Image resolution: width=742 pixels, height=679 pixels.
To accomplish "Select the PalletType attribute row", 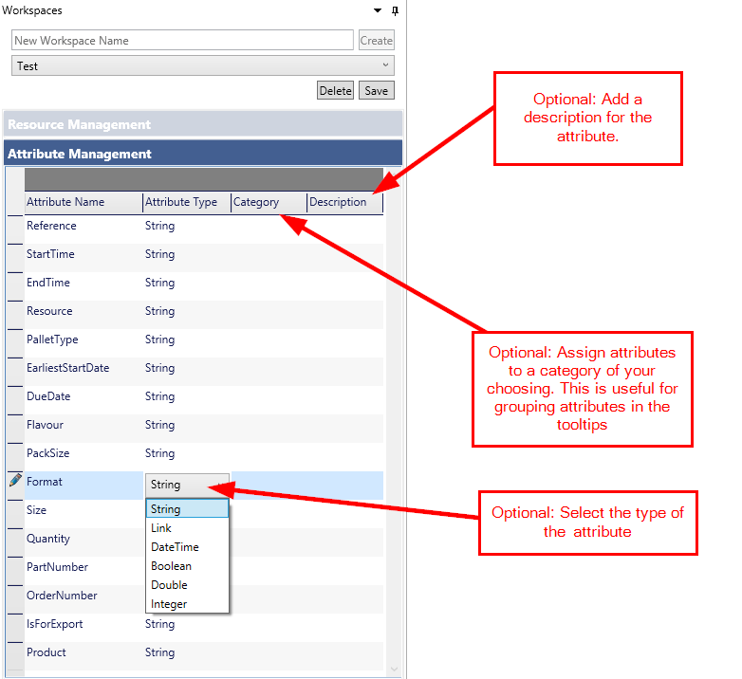I will 53,339.
